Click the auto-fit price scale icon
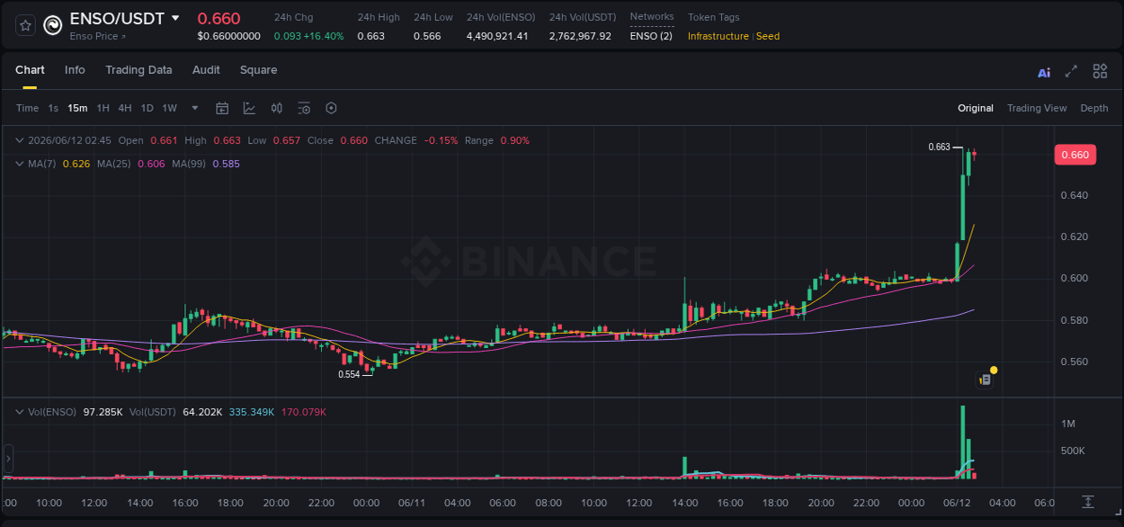 [1088, 501]
